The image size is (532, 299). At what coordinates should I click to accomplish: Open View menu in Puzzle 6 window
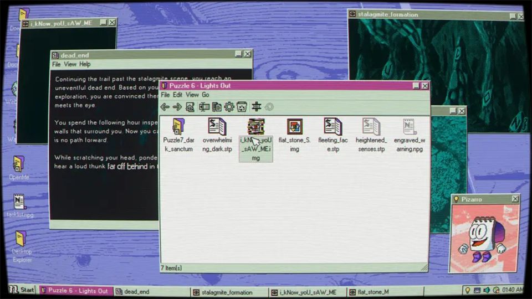192,95
